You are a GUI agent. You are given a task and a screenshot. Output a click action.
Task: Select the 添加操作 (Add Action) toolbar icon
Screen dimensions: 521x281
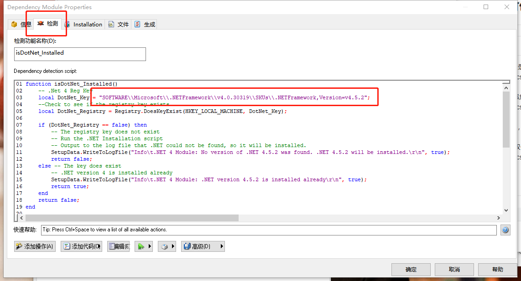18,246
